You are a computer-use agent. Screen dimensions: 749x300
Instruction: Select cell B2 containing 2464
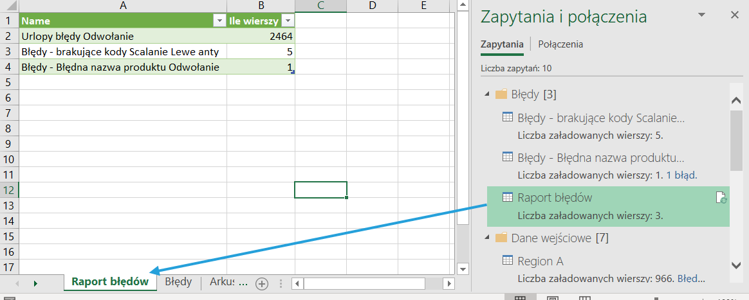261,37
